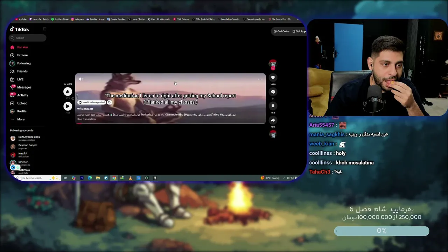448x252 pixels.
Task: Open the LIVE section
Action: coord(17,79)
